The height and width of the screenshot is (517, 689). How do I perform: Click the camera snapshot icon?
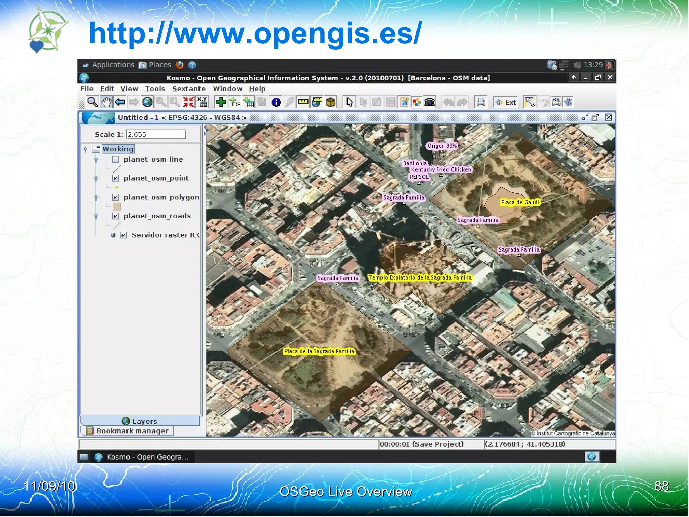(x=430, y=102)
